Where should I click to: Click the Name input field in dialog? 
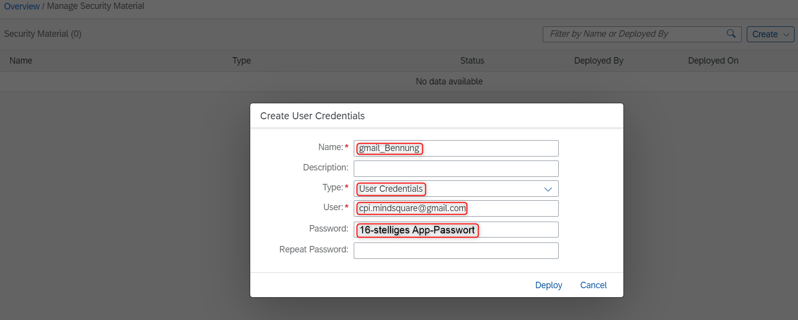456,148
